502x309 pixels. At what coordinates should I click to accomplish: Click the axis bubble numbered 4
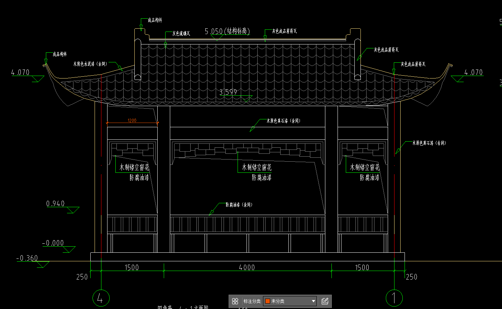pyautogui.click(x=101, y=298)
